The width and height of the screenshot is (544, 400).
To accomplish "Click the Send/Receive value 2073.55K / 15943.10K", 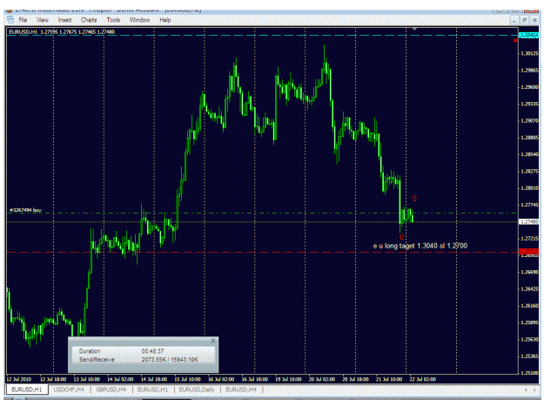I will point(170,359).
